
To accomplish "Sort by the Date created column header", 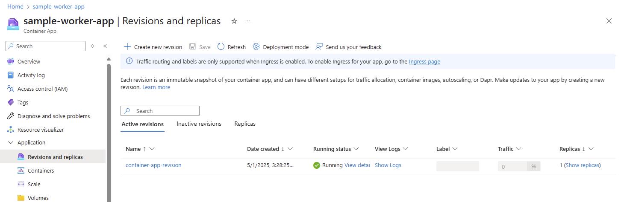I will (x=263, y=149).
